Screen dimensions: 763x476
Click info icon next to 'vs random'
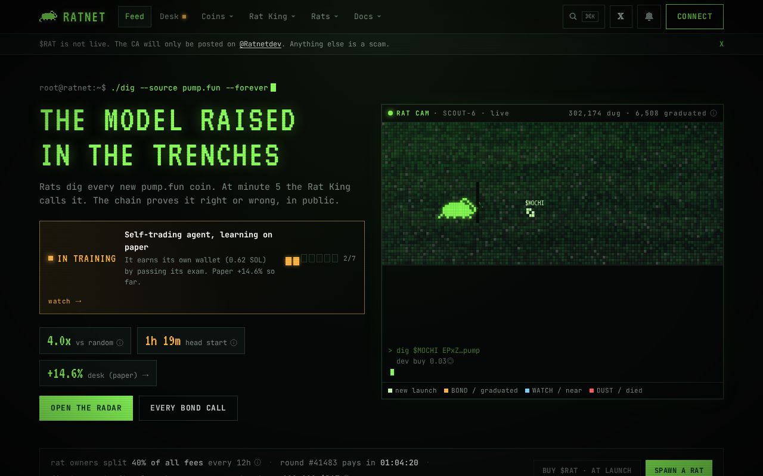point(120,343)
